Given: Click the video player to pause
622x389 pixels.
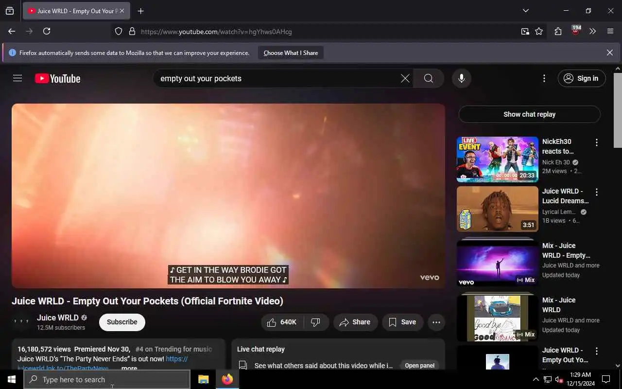Looking at the screenshot, I should (x=228, y=195).
